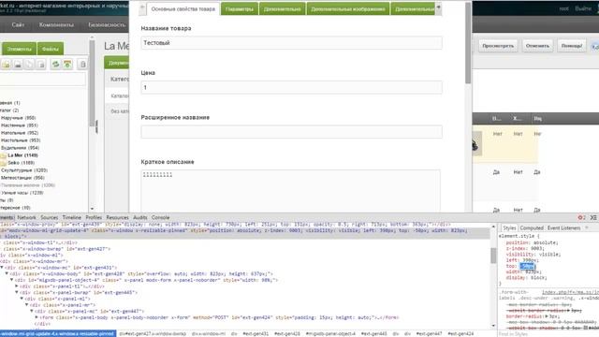The height and width of the screenshot is (337, 599).
Task: Click the index.php stylesheet source link
Action: pyautogui.click(x=570, y=292)
